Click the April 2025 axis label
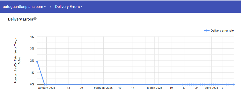Image resolution: width=241 pixels, height=99 pixels. point(212,88)
